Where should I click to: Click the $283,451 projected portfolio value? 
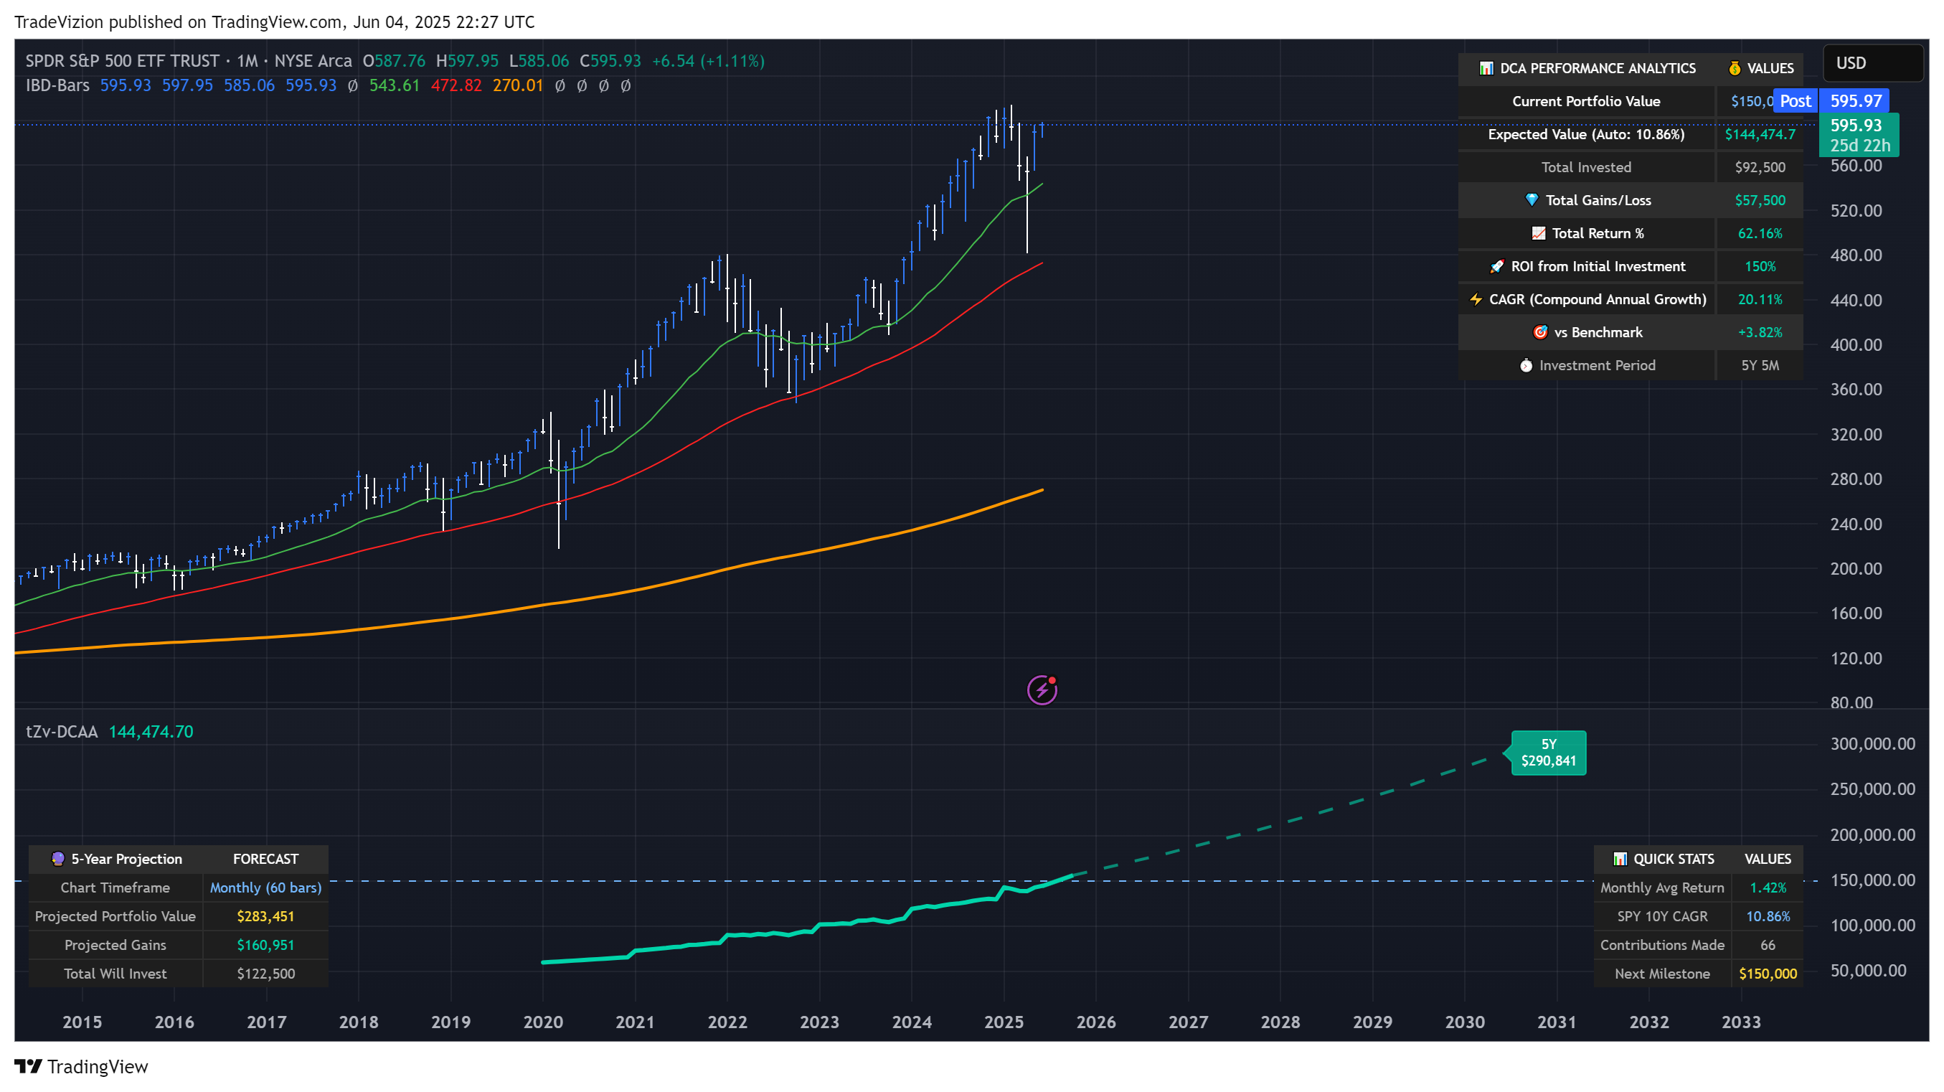point(265,916)
